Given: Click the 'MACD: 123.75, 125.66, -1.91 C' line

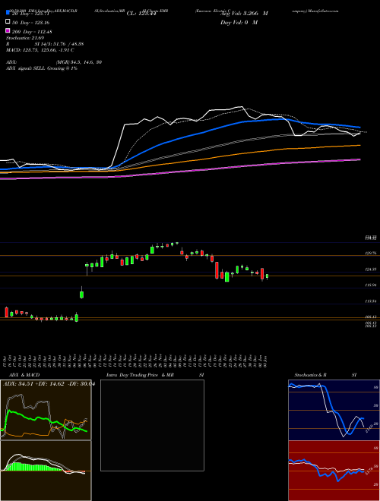Looking at the screenshot, I should (x=40, y=50).
